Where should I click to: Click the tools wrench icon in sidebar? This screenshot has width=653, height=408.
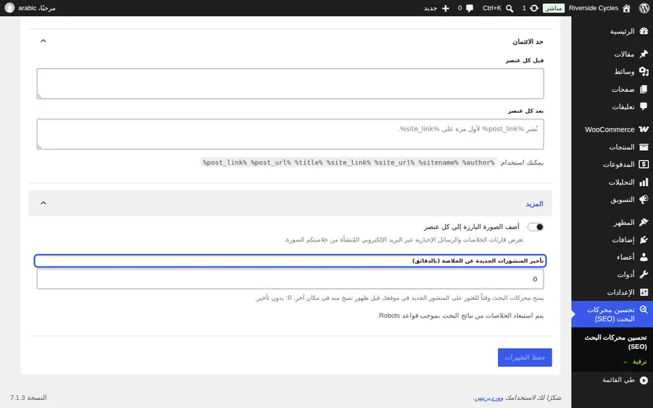tap(644, 275)
